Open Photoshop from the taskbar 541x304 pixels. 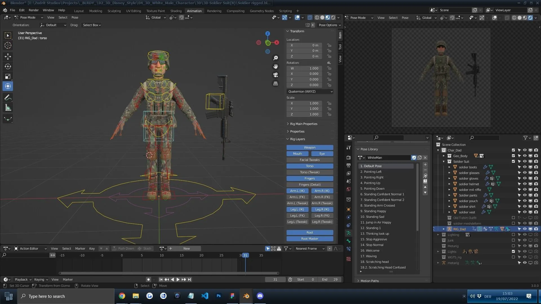coord(219,296)
